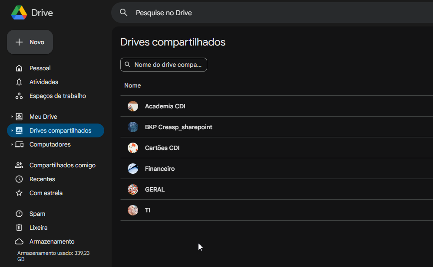The width and height of the screenshot is (433, 267).
Task: Click the bell icon beside Atividades
Action: pyautogui.click(x=19, y=82)
